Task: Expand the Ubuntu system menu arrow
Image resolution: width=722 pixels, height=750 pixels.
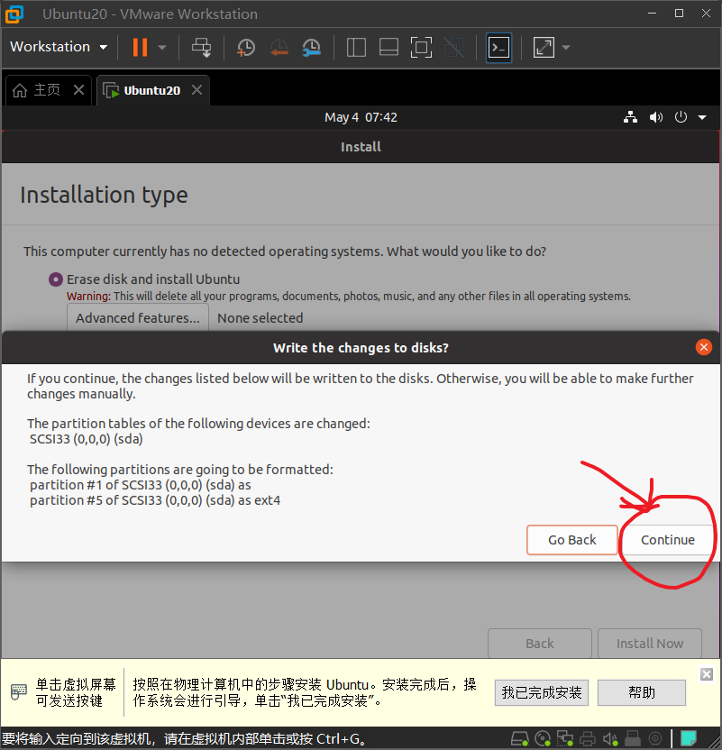Action: pos(702,117)
